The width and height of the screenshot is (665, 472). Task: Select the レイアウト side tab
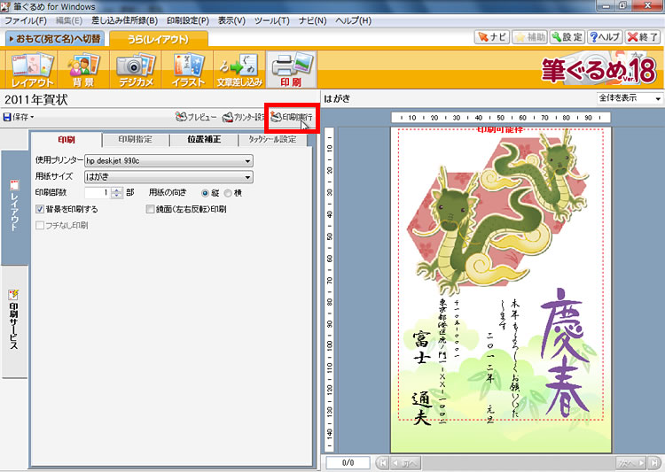14,207
